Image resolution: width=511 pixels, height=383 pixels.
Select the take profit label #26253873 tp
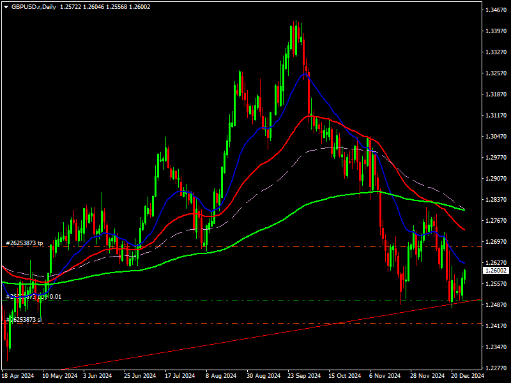point(24,243)
